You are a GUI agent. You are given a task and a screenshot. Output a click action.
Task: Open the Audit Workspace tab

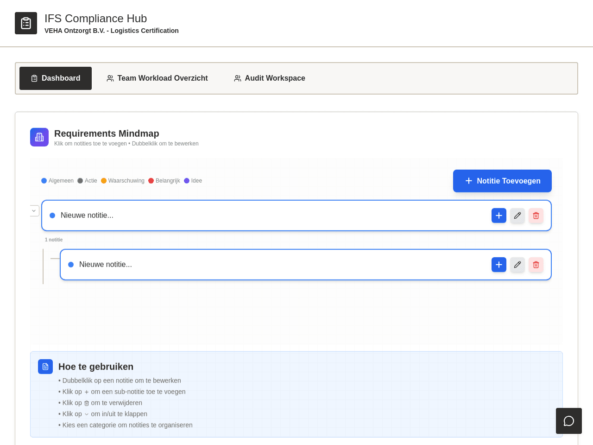pyautogui.click(x=270, y=78)
